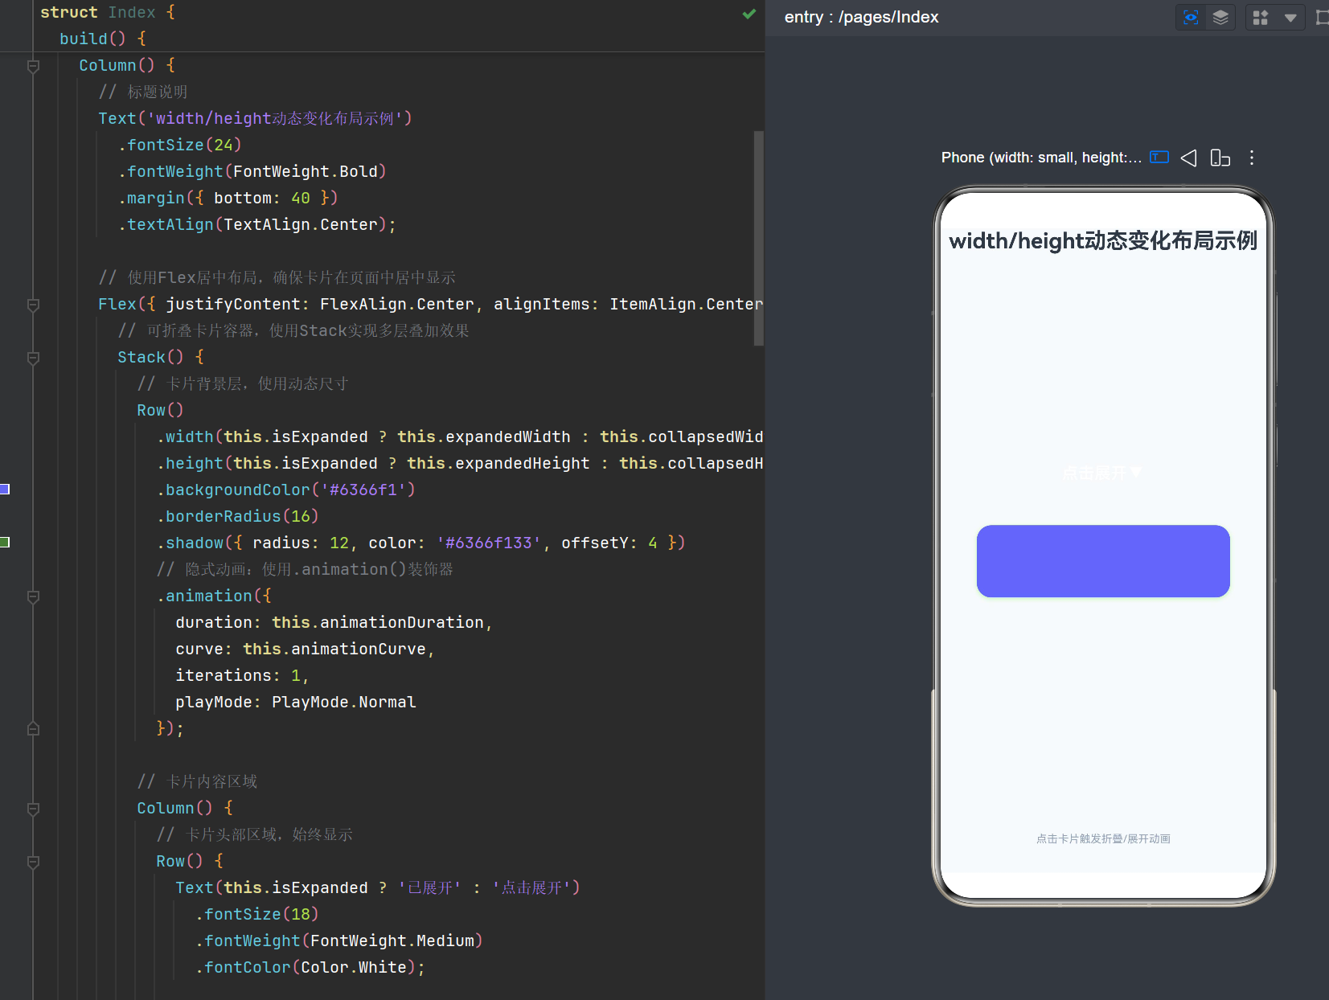Image resolution: width=1329 pixels, height=1000 pixels.
Task: Click the .fontColor(Color.White); line
Action: tap(310, 967)
